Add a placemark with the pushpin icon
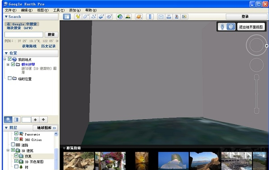The image size is (269, 170). click(x=78, y=17)
